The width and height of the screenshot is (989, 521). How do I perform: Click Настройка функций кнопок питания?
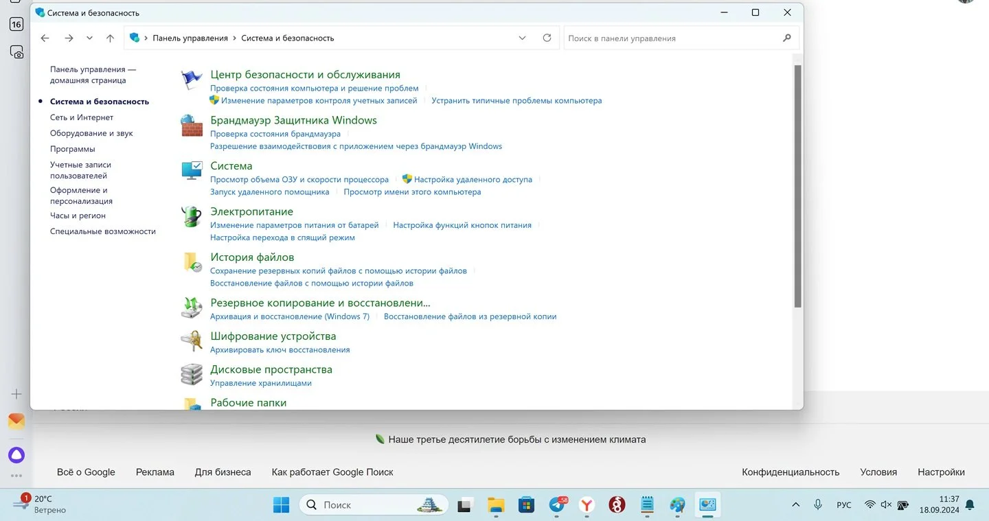(462, 225)
